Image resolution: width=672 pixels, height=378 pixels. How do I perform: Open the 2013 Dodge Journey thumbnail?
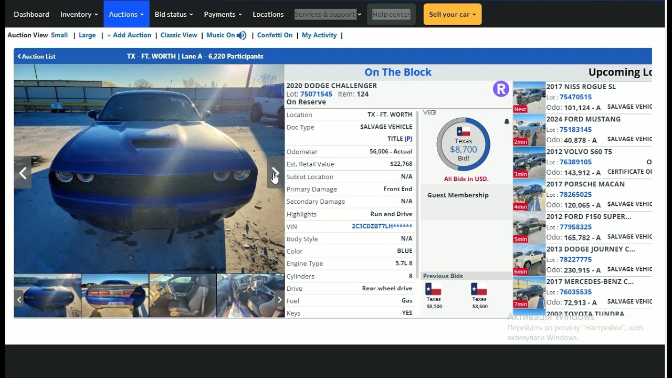point(529,260)
